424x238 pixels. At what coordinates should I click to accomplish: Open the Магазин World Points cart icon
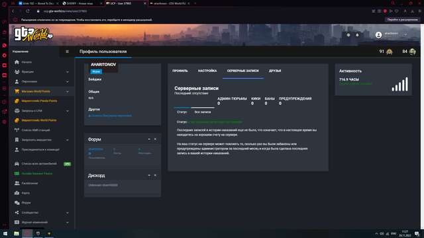click(17, 91)
